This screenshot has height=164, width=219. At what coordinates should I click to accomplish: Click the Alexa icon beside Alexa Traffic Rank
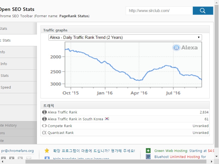[44, 112]
